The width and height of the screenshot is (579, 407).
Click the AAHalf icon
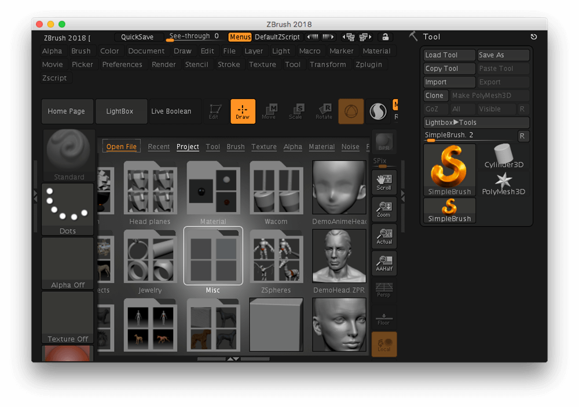coord(384,263)
